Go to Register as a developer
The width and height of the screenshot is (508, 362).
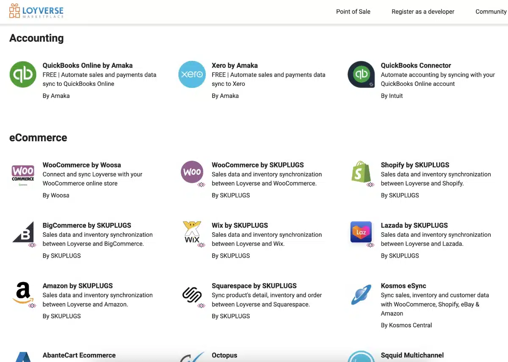click(422, 12)
